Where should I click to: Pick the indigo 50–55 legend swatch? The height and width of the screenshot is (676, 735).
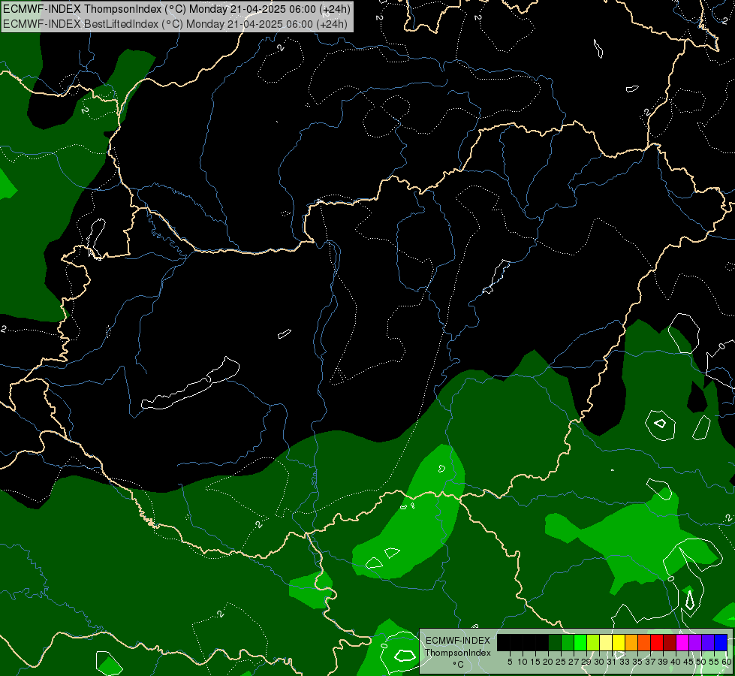[708, 643]
